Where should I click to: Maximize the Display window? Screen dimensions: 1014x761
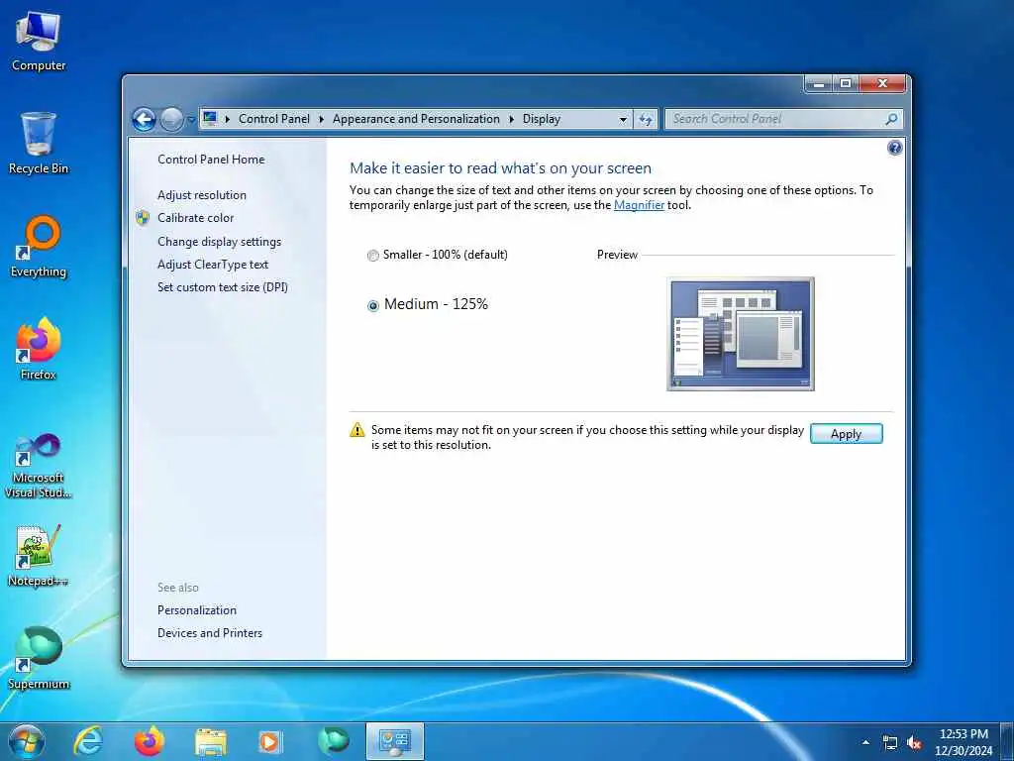[846, 83]
